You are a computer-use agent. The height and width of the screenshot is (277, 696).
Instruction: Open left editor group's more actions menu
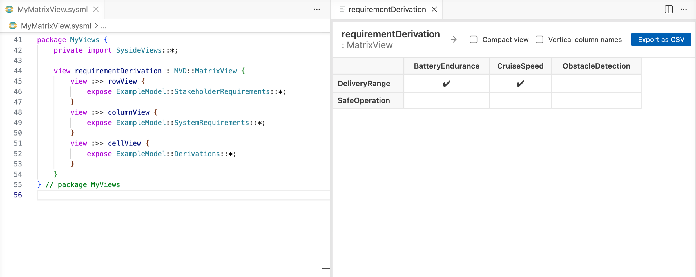pos(317,9)
